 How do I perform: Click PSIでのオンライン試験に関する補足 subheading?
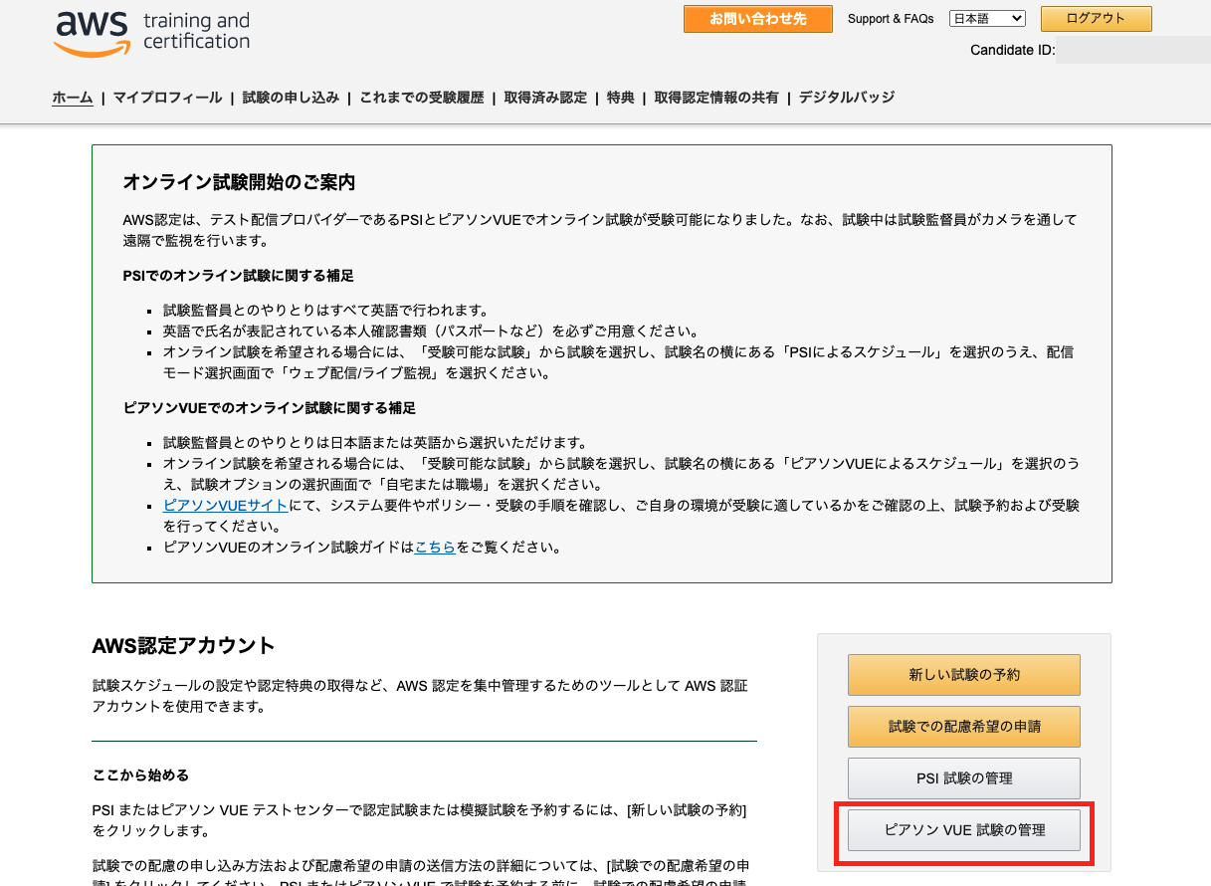click(x=238, y=276)
